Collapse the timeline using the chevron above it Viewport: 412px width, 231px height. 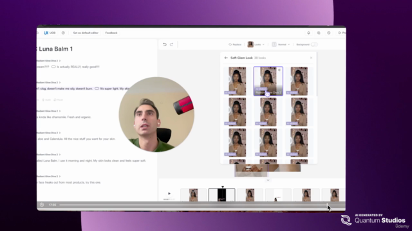268,180
